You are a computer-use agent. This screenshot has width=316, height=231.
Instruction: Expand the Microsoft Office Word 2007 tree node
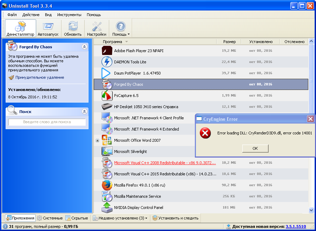point(98,140)
